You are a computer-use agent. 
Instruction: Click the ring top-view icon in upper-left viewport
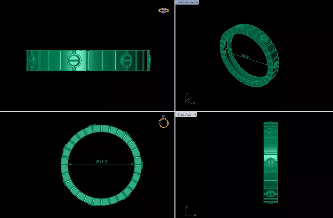pos(164,11)
